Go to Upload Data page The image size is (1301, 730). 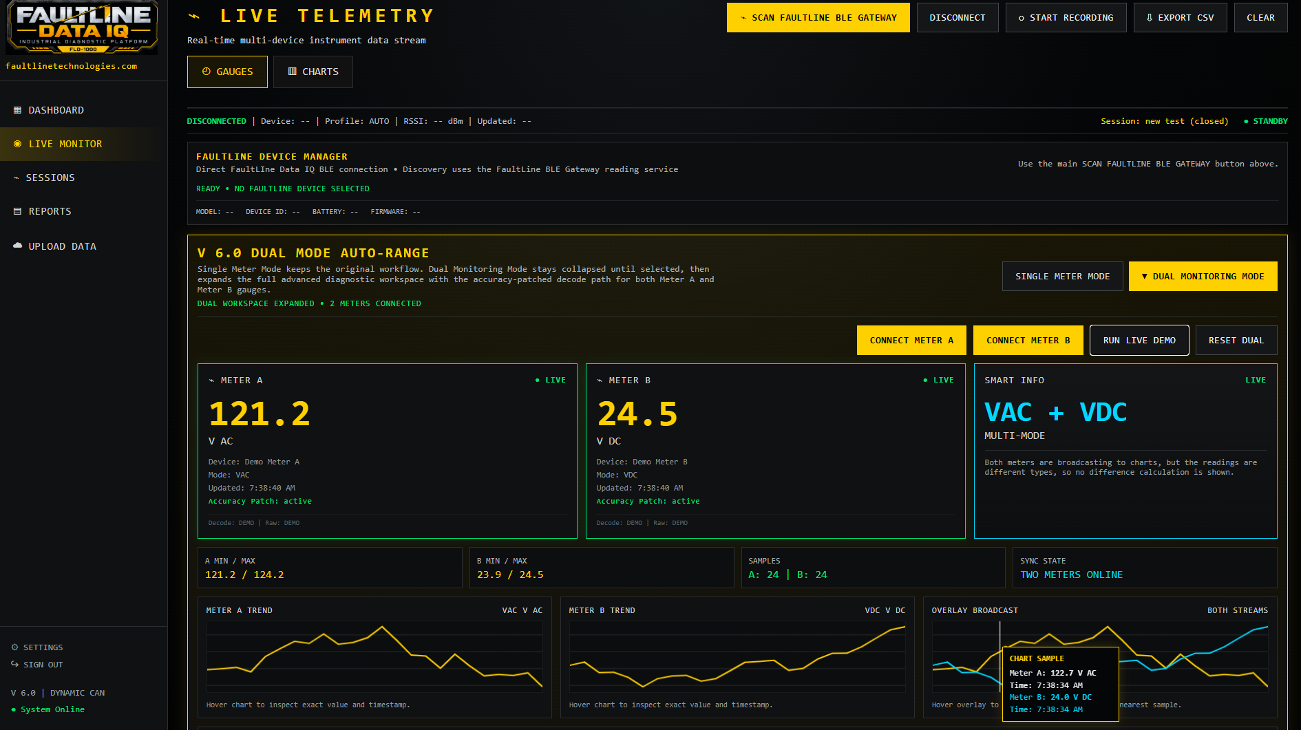tap(83, 246)
